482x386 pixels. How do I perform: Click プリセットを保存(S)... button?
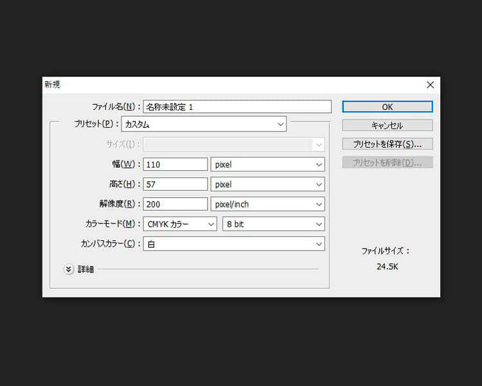point(387,144)
